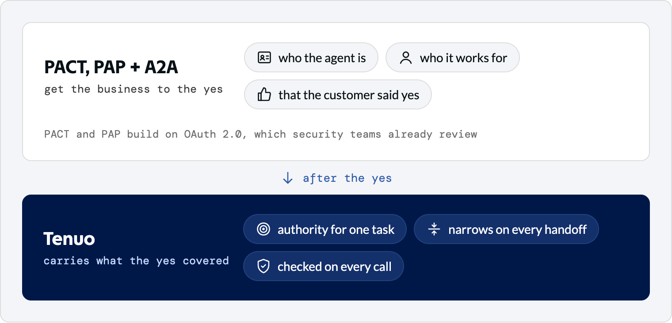Click the "get the business to the yes" subtitle

pos(134,90)
